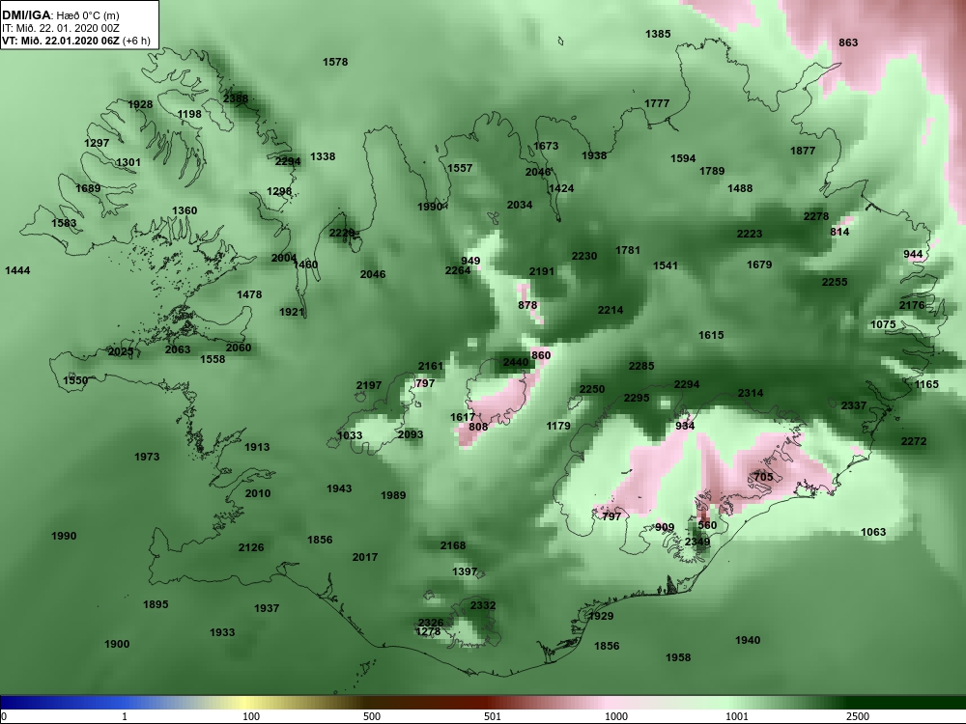Click the 2440 value in the dark green patch

click(x=516, y=363)
